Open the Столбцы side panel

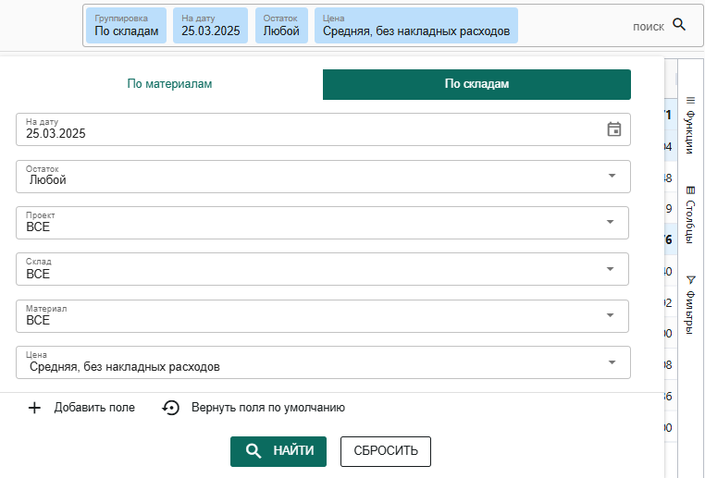pos(690,214)
